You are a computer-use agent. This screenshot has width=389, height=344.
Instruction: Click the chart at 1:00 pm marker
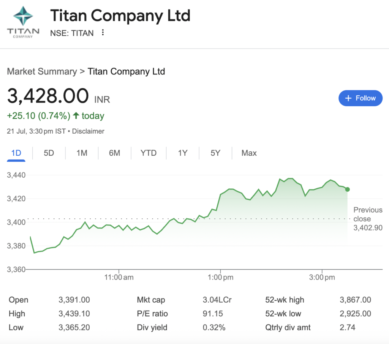220,277
